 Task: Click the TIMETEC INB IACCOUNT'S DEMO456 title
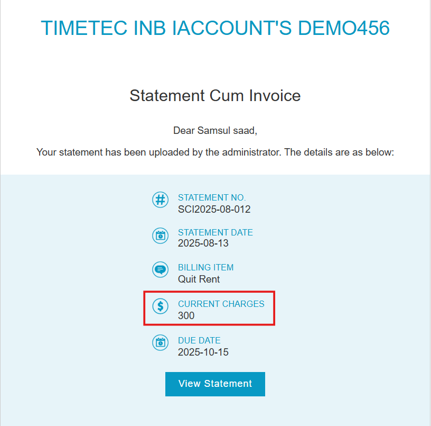tap(215, 28)
